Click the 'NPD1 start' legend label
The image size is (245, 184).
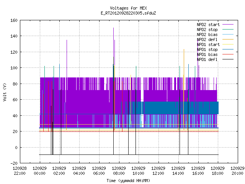pyautogui.click(x=208, y=44)
